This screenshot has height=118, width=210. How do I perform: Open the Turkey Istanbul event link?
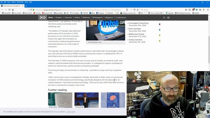point(135,40)
